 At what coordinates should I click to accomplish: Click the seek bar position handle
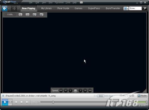point(53,102)
